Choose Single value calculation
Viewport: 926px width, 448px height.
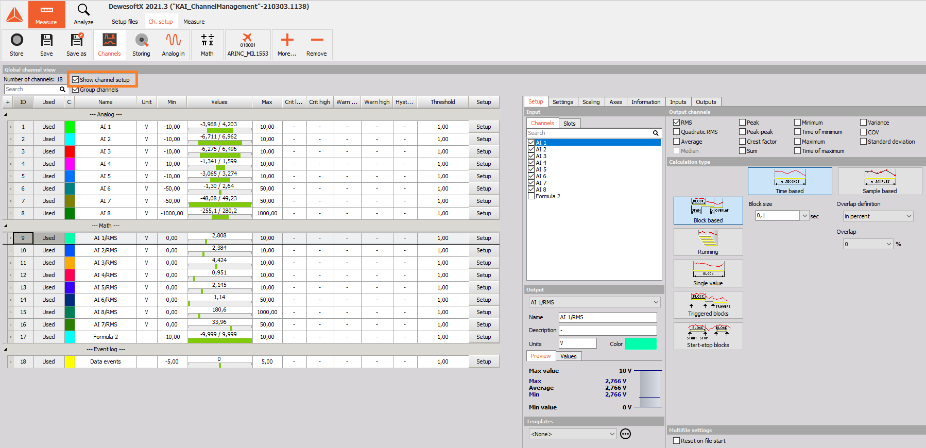coord(708,273)
